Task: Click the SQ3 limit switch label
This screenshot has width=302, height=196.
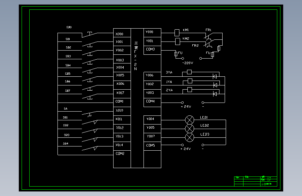Action: pos(67,135)
